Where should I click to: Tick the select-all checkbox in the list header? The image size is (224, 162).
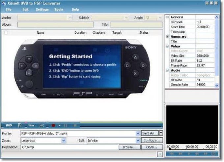6,33
